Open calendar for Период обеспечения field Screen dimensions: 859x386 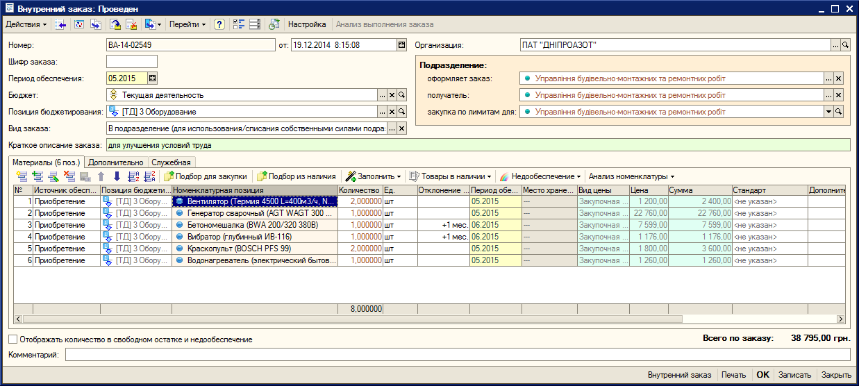point(153,78)
